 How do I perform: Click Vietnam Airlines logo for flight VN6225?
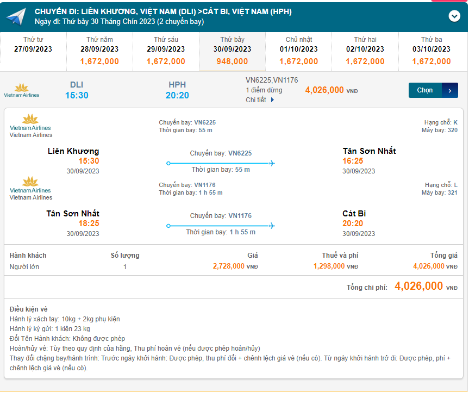30,122
